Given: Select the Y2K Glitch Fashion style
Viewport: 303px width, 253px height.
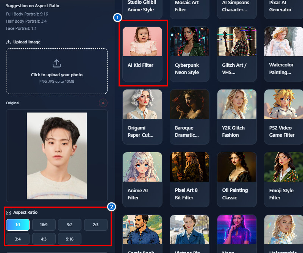Looking at the screenshot, I should [x=237, y=116].
